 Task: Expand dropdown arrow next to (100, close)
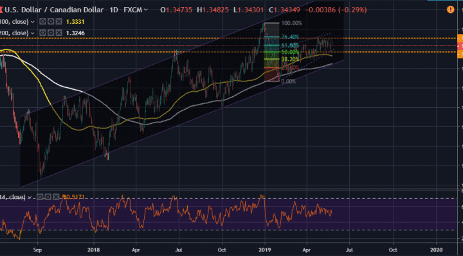tap(33, 22)
